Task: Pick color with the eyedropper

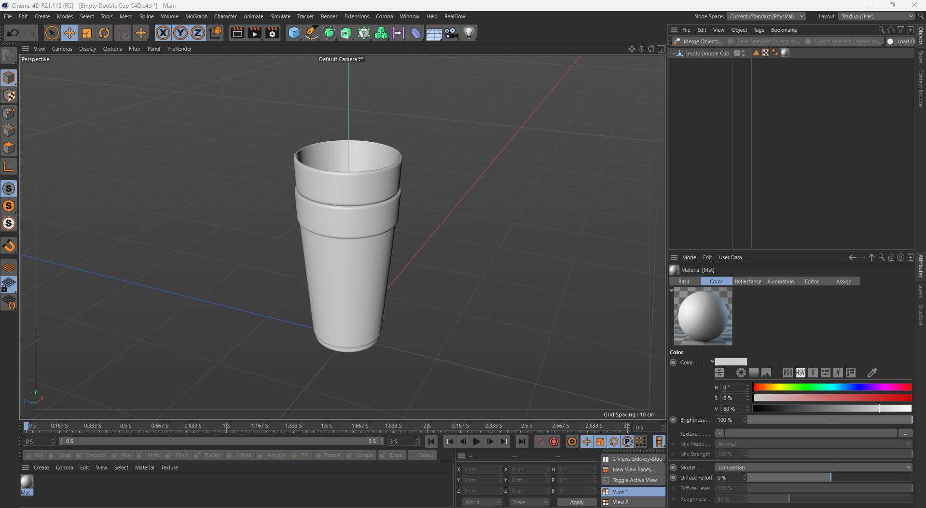Action: pos(872,373)
